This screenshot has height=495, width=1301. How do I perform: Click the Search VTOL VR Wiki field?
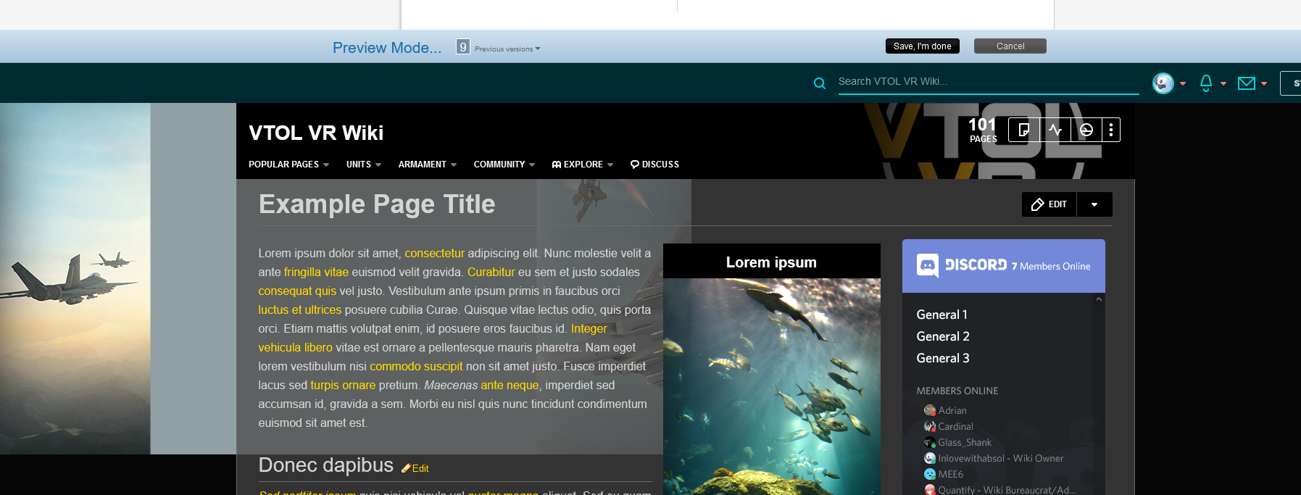click(x=989, y=82)
